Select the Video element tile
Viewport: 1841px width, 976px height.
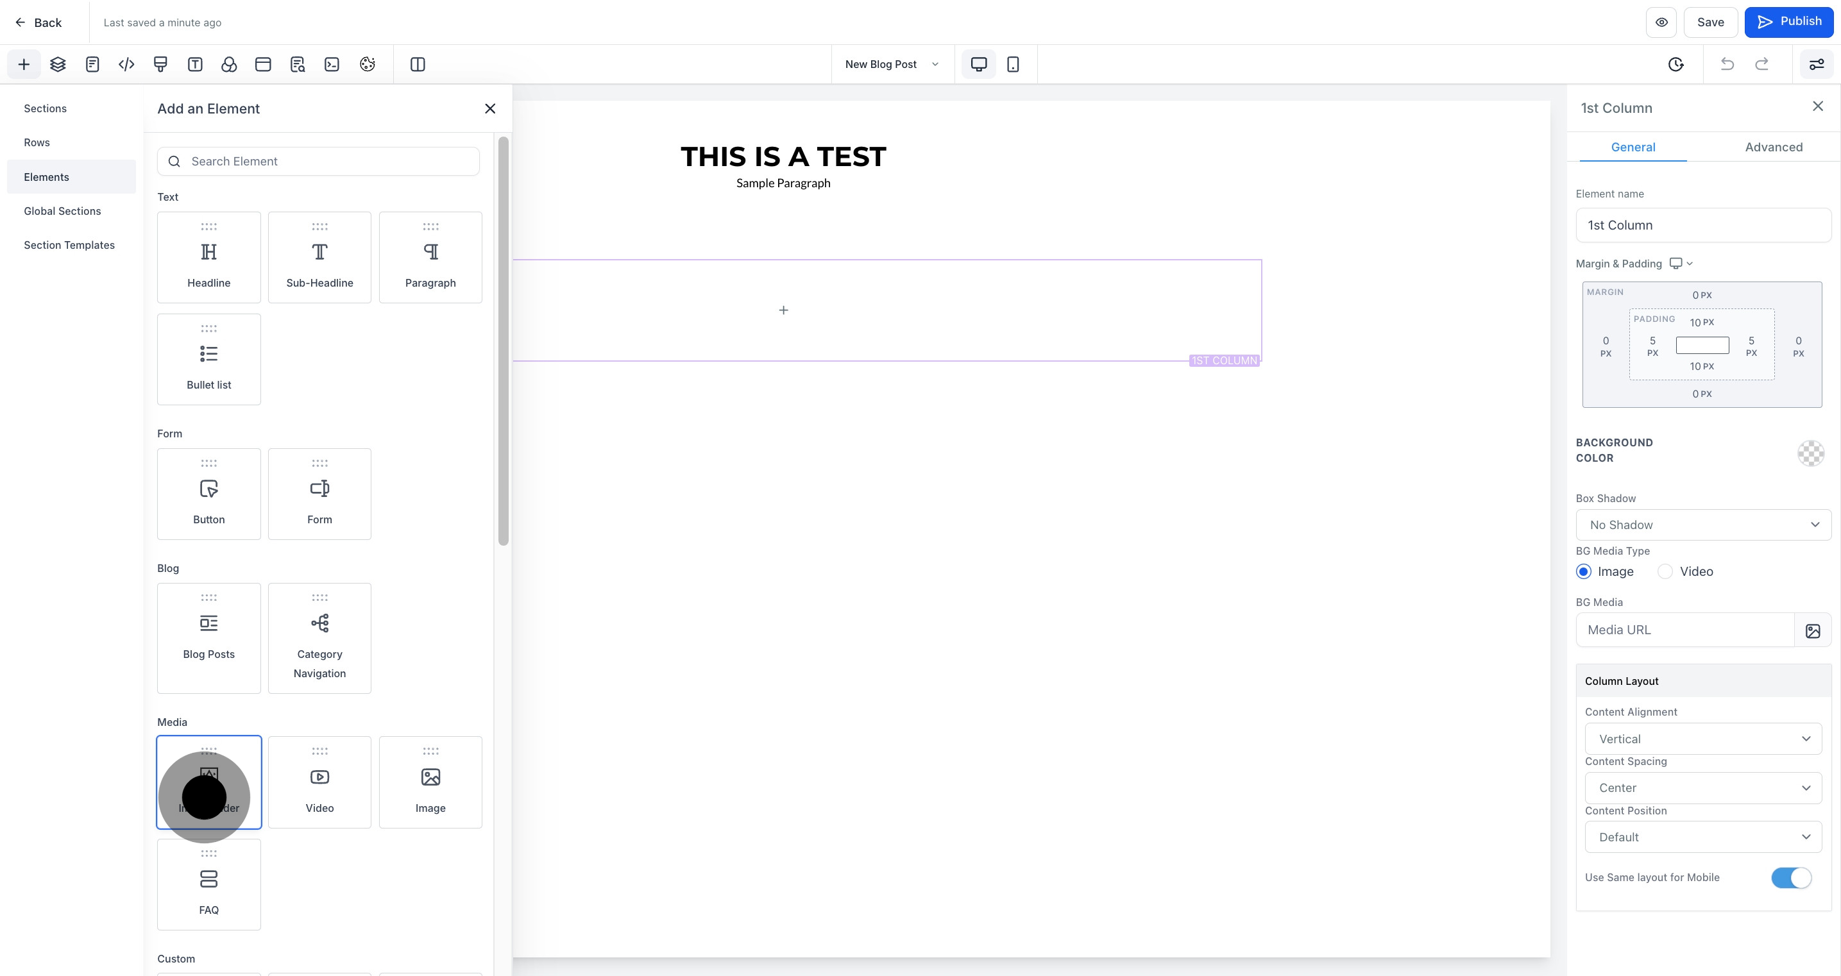(319, 782)
